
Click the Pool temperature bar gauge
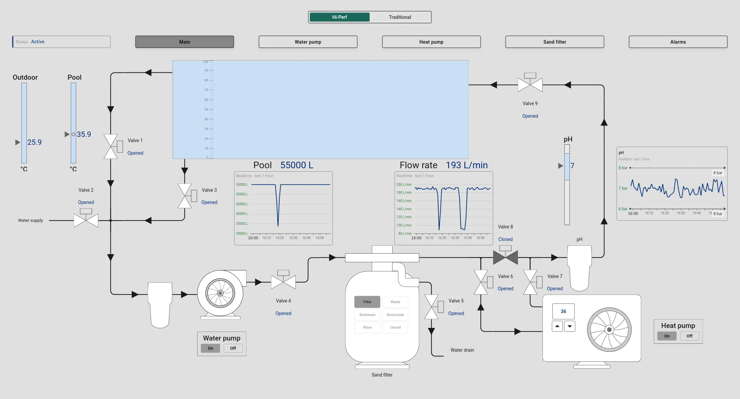tap(73, 123)
